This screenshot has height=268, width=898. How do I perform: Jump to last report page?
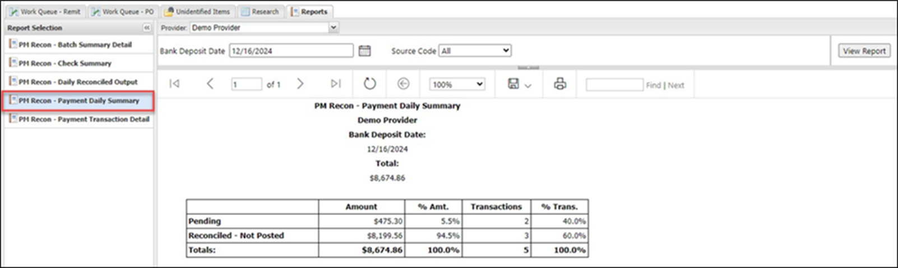(x=335, y=84)
